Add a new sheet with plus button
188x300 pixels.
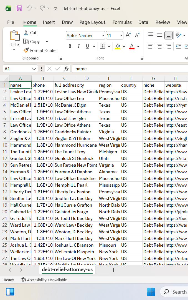coord(113,270)
